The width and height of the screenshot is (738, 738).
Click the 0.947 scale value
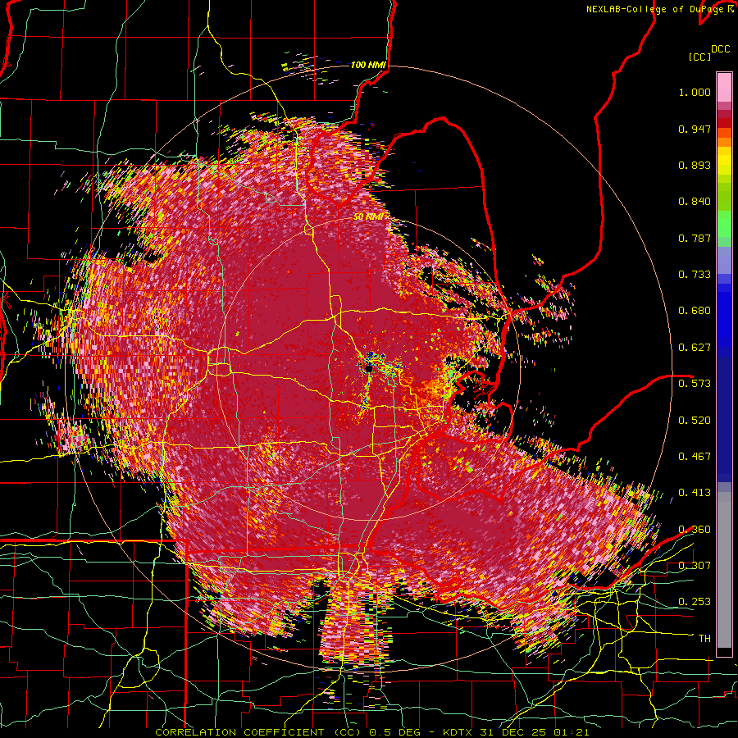[695, 129]
